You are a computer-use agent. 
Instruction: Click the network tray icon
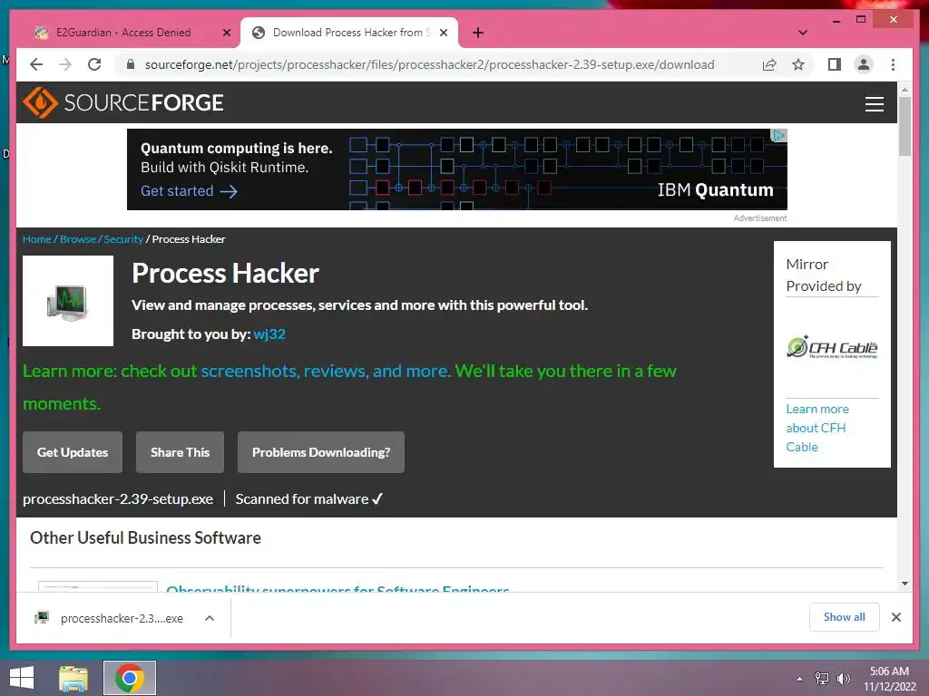point(822,679)
